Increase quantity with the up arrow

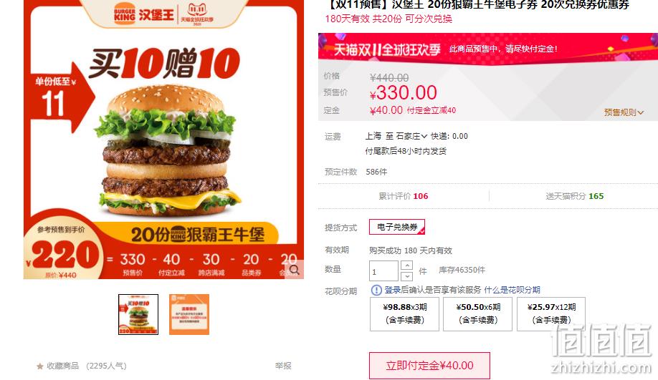(x=406, y=265)
